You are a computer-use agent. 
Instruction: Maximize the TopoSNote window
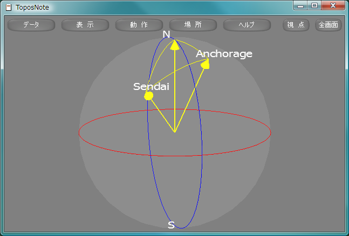(314, 5)
